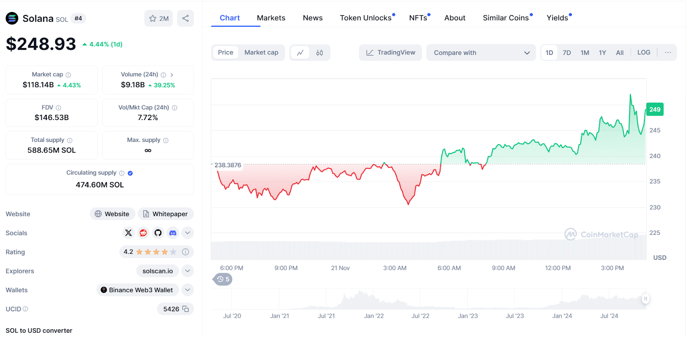Viewport: 686px width, 337px height.
Task: Click the 474.60M SOL supply value
Action: point(100,185)
